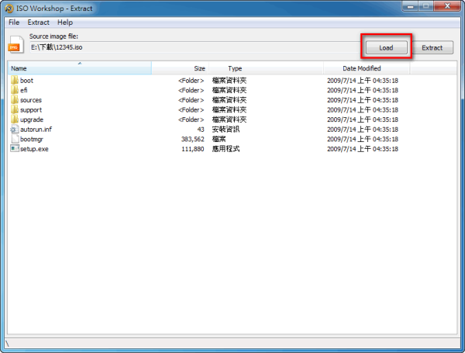Click the backslash path in the status bar

pyautogui.click(x=7, y=344)
